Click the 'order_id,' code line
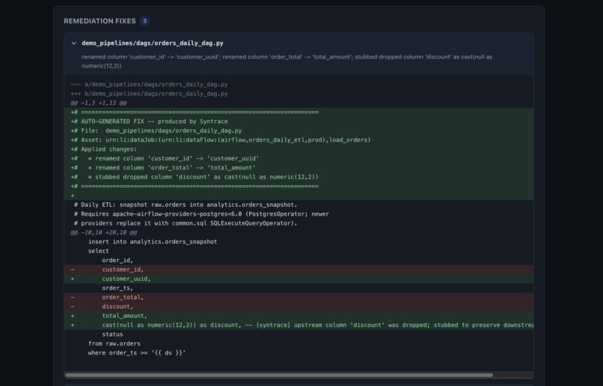 (117, 260)
